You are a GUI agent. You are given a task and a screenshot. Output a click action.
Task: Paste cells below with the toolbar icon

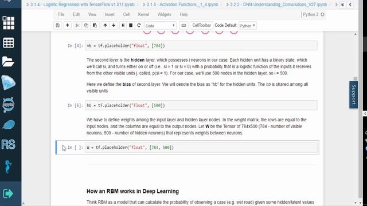[95, 25]
